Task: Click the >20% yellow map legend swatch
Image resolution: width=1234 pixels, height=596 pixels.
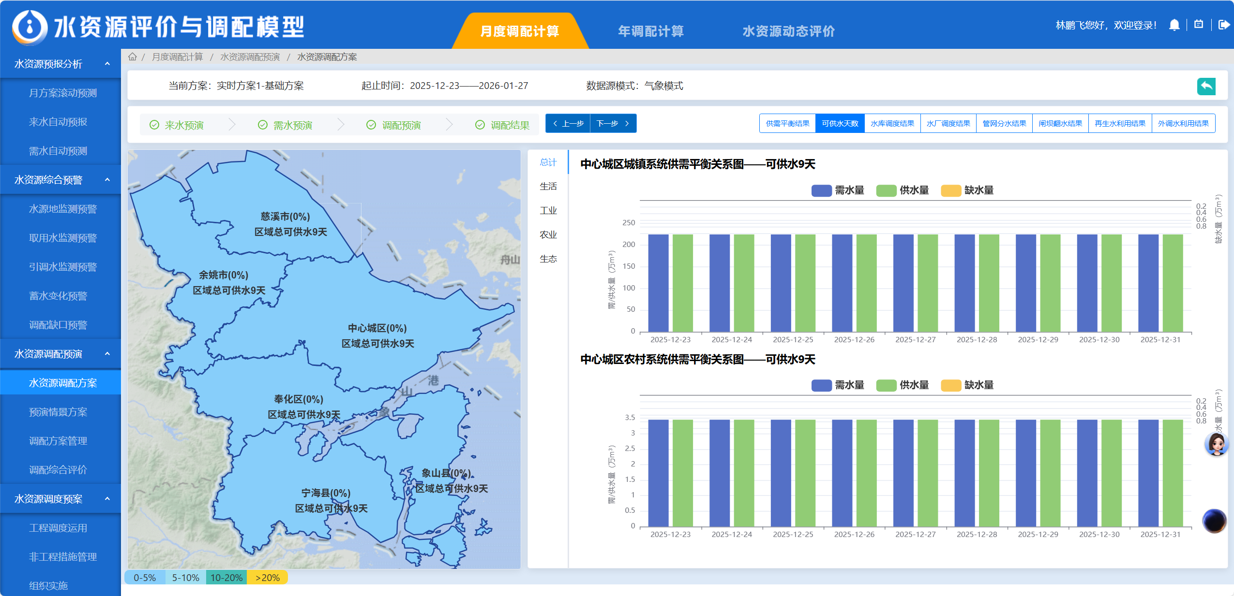Action: coord(267,578)
